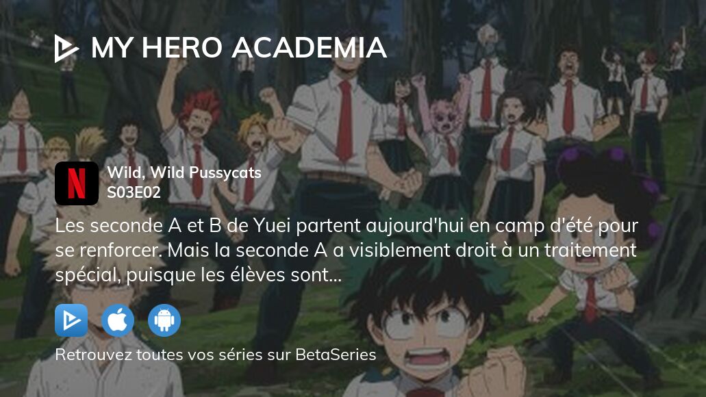The width and height of the screenshot is (706, 397).
Task: Open the MY HERO ACADEMIA title
Action: point(239,48)
